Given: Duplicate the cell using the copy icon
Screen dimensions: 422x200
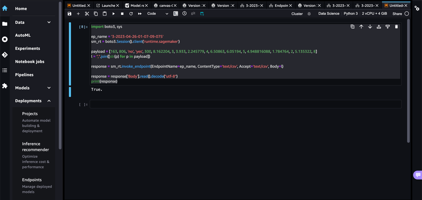Looking at the screenshot, I should click(352, 27).
